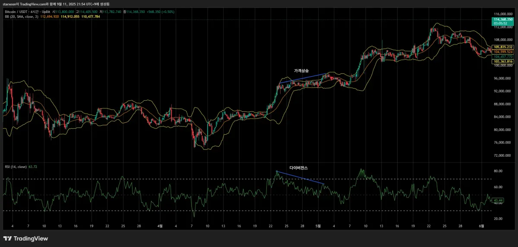
Task: Select the RSI (14, close) indicator legend
Action: [x=15, y=166]
